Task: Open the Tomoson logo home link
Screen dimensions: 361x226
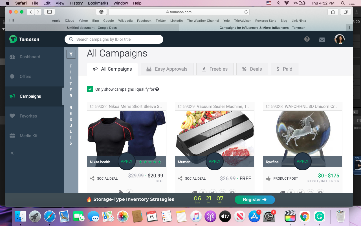Action: point(24,39)
